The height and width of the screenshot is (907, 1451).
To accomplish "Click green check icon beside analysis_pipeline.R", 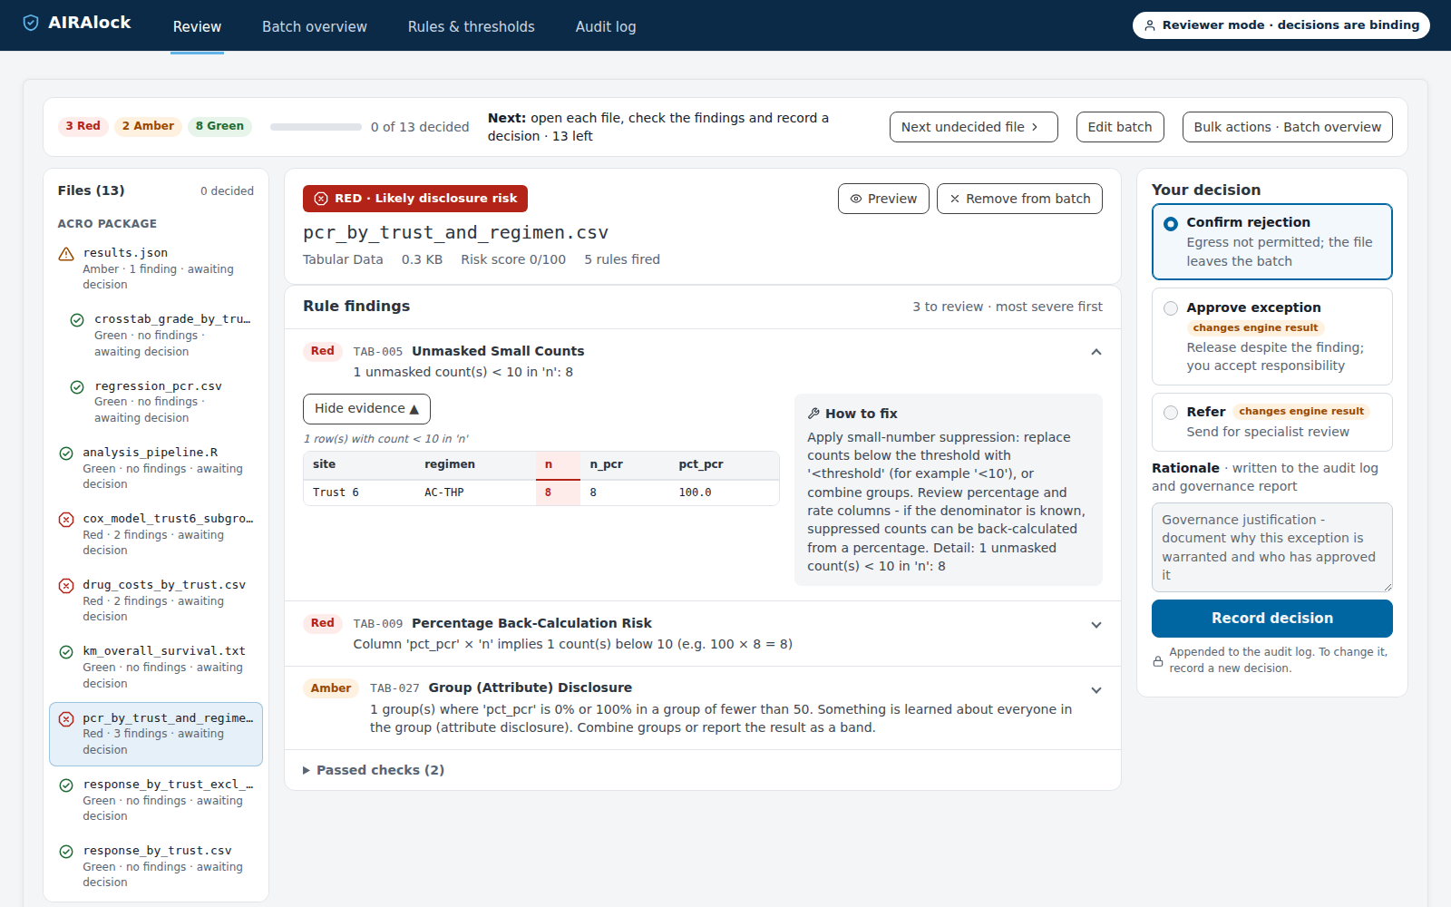I will [66, 453].
